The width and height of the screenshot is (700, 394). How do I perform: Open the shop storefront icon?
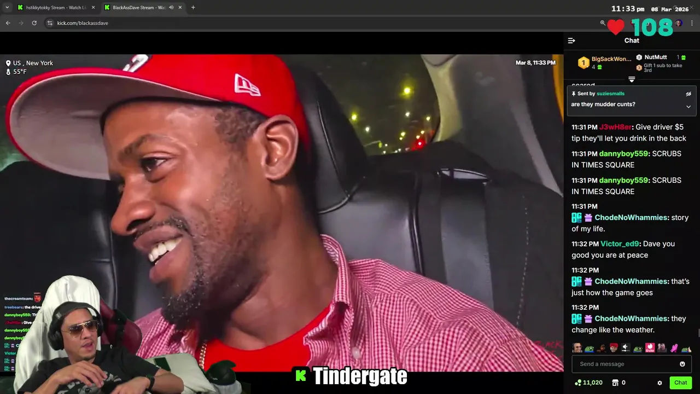tap(615, 383)
